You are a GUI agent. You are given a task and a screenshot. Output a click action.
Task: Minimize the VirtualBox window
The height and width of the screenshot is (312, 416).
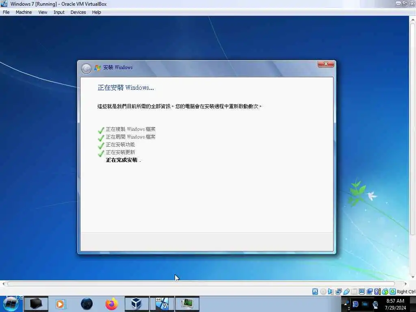click(398, 4)
